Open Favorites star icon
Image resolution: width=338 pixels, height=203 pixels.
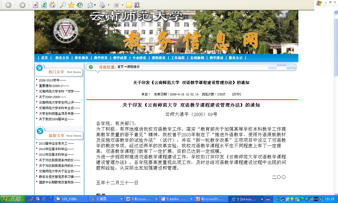pos(71,5)
